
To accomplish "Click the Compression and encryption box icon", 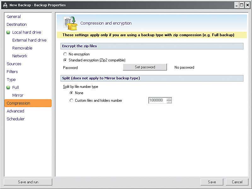I will tap(71, 23).
